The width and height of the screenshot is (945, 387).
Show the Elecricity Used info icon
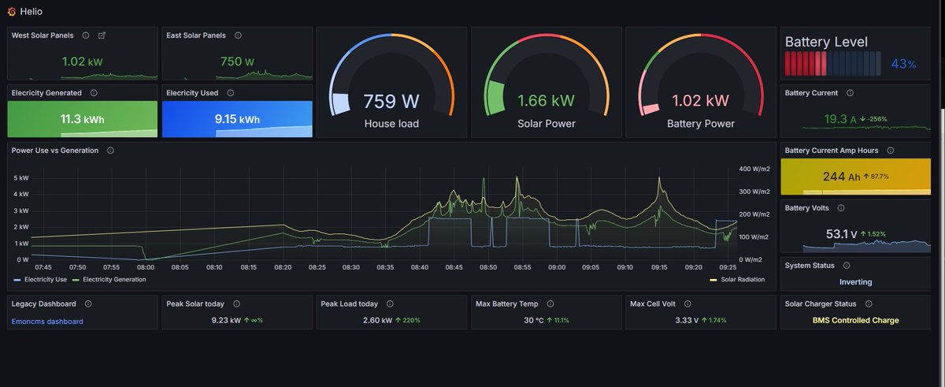coord(231,93)
